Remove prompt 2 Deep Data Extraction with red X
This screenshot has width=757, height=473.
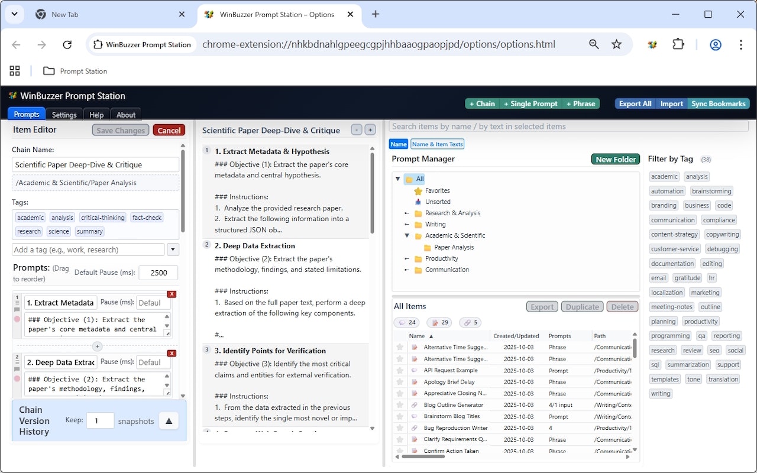pos(172,353)
